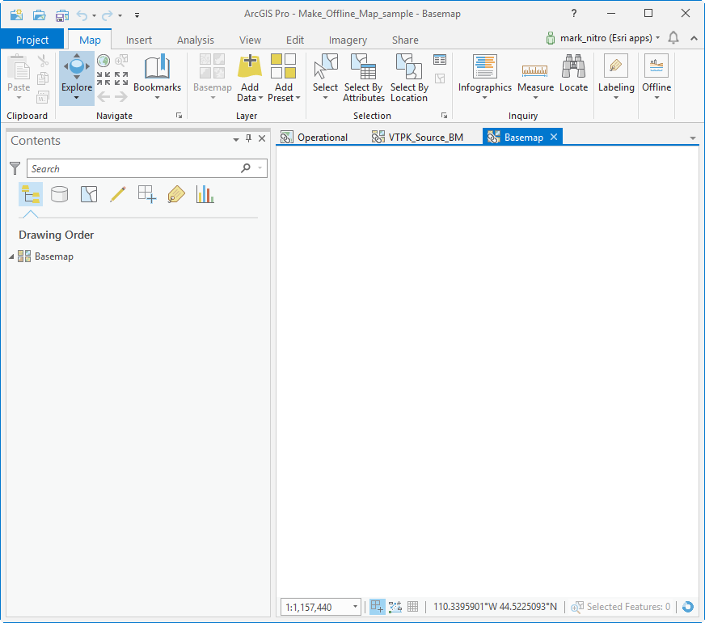Open the Add Preset gallery
Image resolution: width=705 pixels, height=623 pixels.
(x=284, y=78)
